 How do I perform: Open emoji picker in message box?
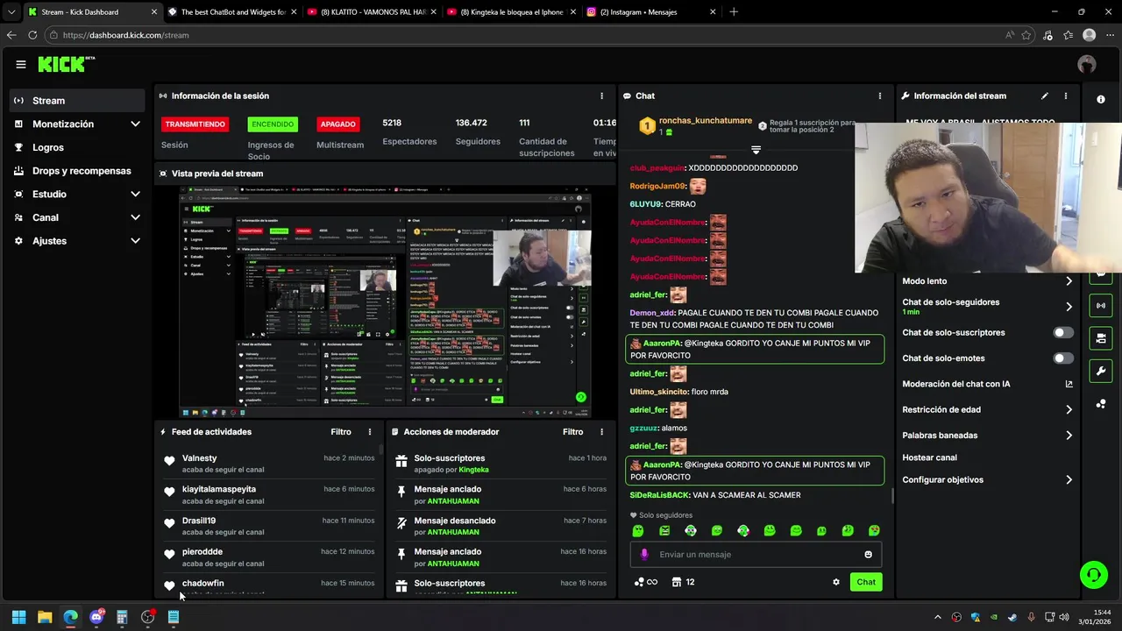point(869,555)
